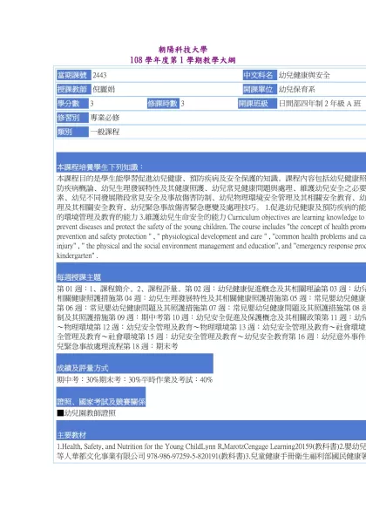Select course name 幼兒健康與安全

coord(304,75)
